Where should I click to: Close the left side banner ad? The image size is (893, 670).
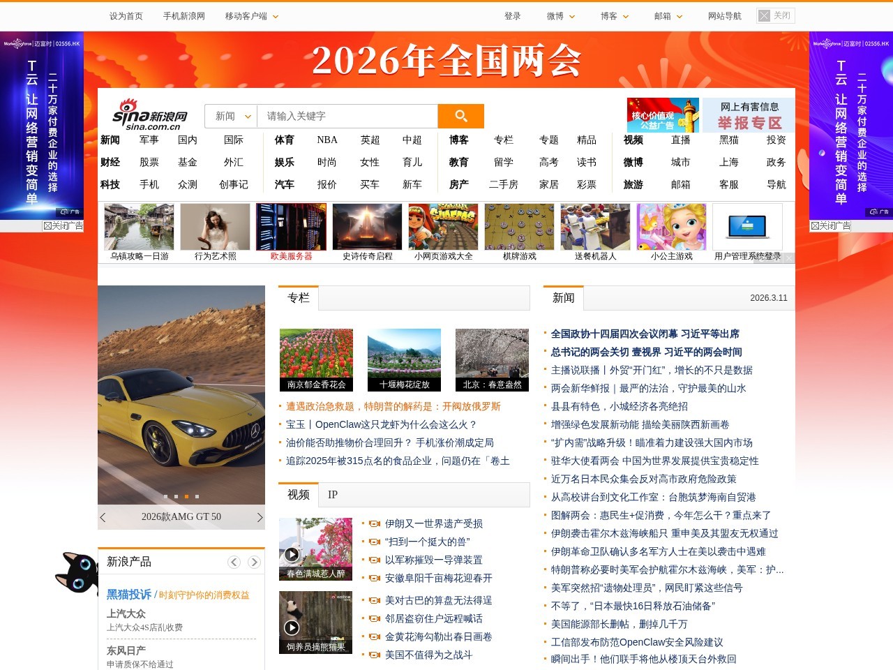(x=63, y=226)
